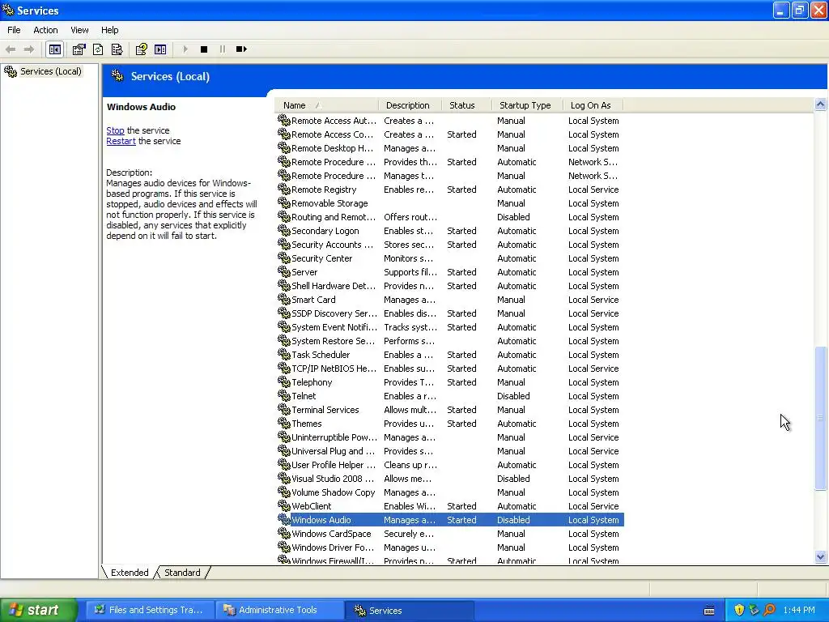Select the Visual Studio 2008 service row
The image size is (829, 622).
coord(450,479)
